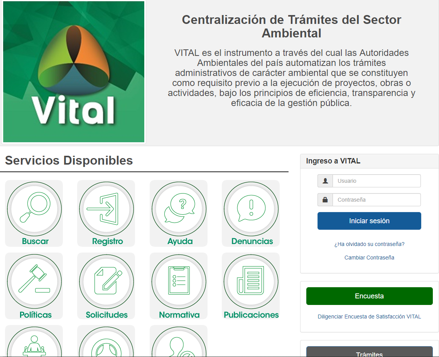This screenshot has height=357, width=439.
Task: Open the Denuncias exclamation bubble icon
Action: coord(251,209)
